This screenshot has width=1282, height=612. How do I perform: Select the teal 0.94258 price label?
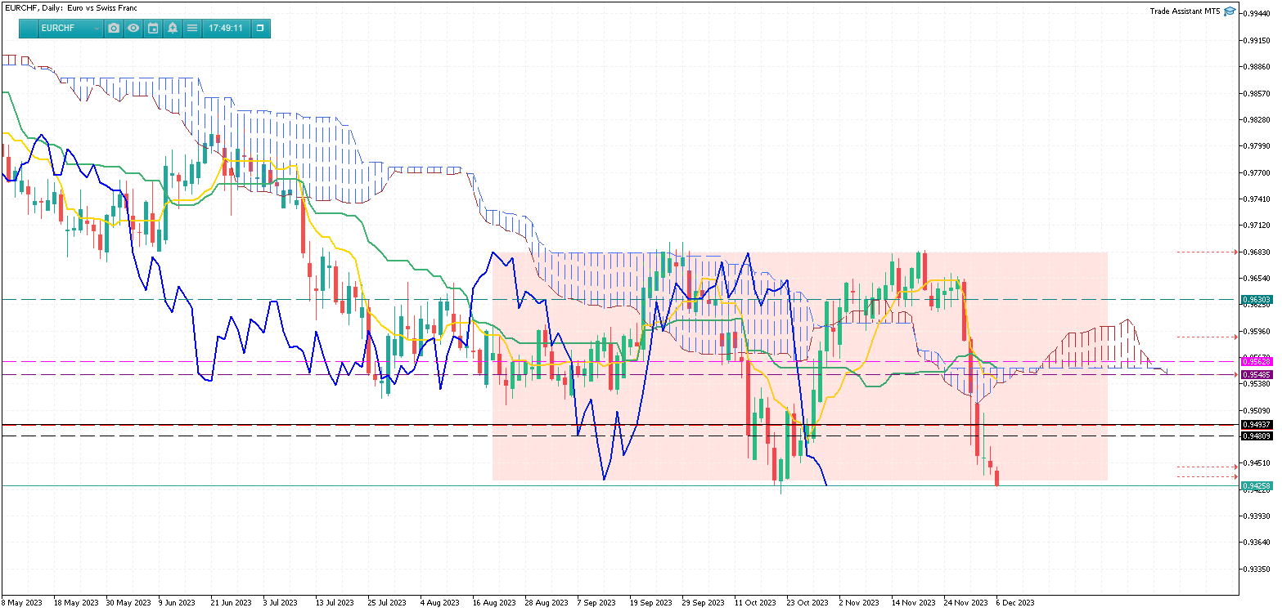click(x=1256, y=486)
